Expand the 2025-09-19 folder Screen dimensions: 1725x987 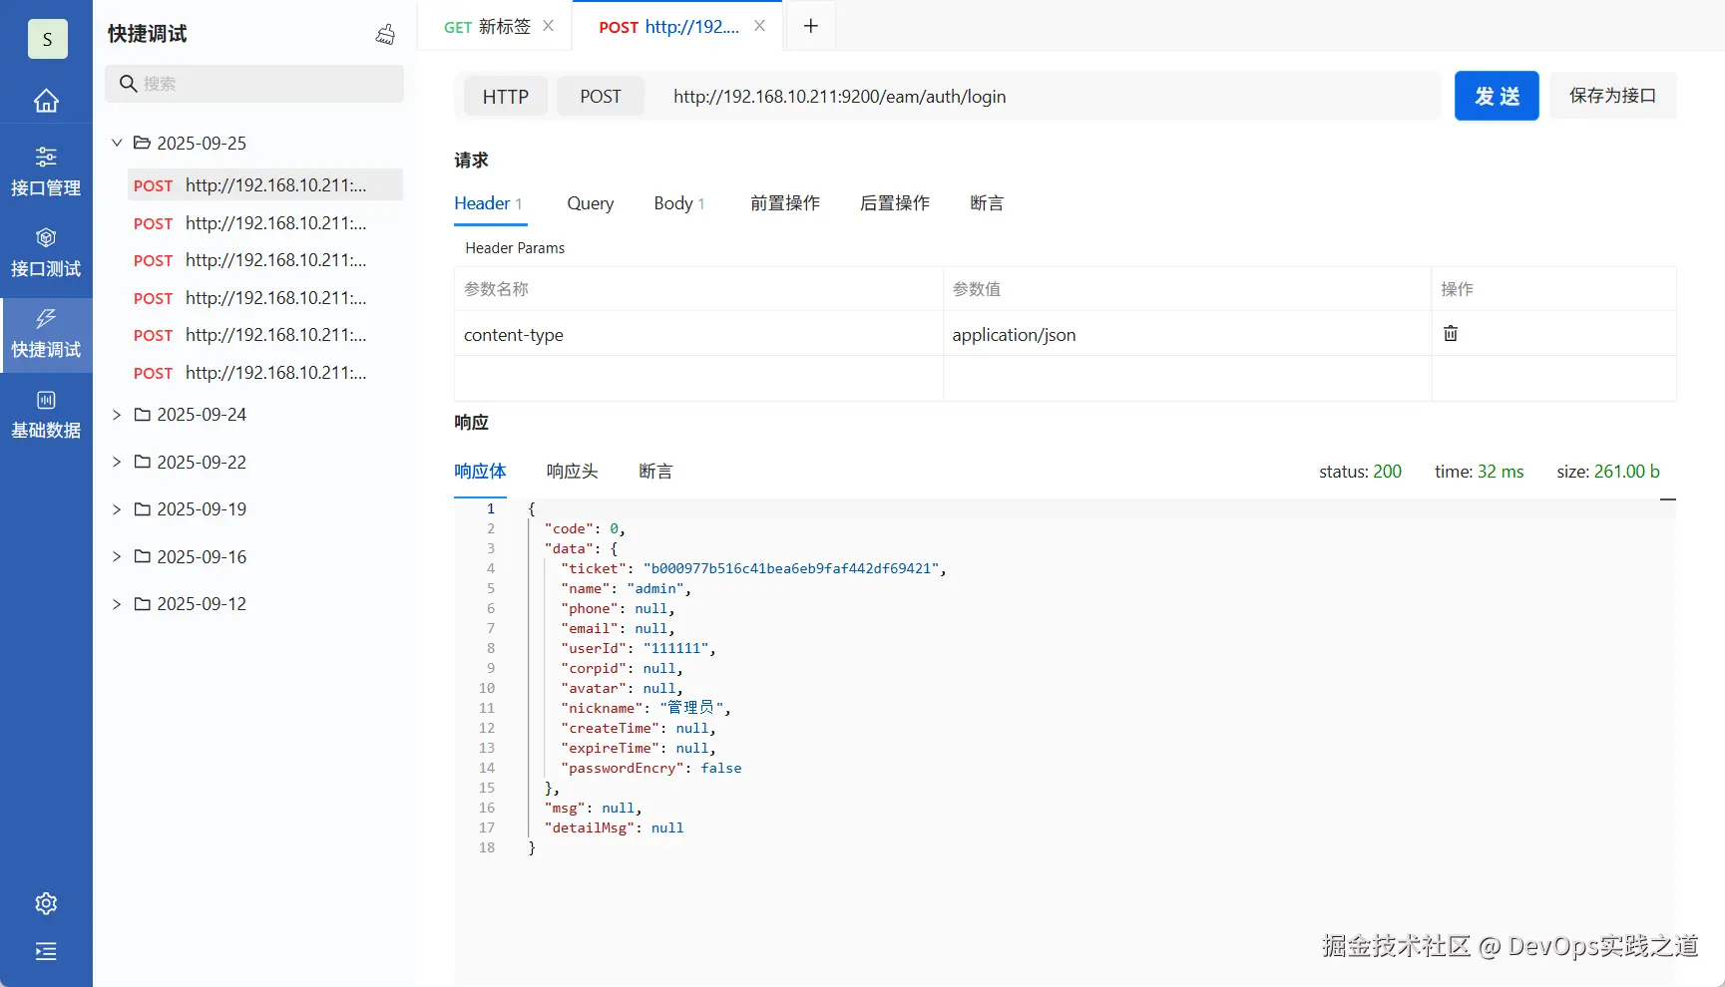(x=117, y=508)
